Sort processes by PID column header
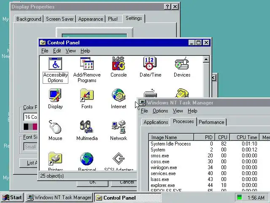This screenshot has height=203, width=270. tap(204, 137)
